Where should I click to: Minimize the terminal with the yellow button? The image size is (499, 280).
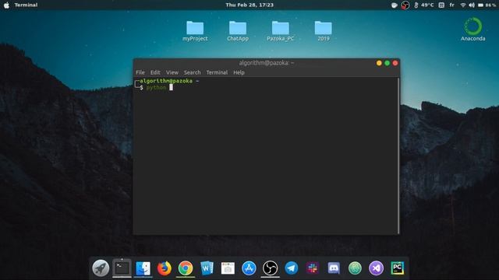coord(379,63)
